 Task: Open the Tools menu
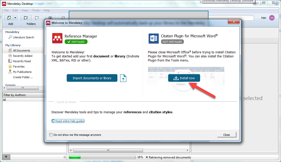36,10
